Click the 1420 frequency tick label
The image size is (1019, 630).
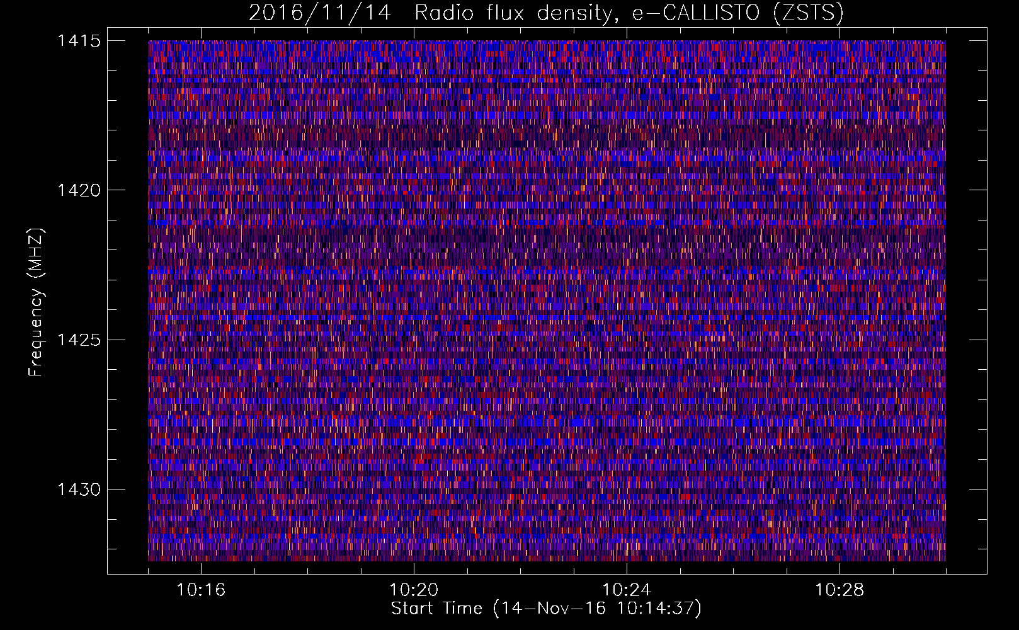79,190
